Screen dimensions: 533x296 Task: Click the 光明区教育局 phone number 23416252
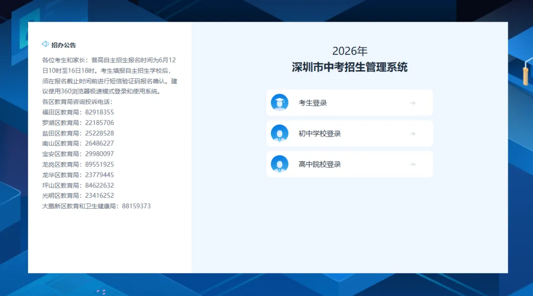pos(100,196)
